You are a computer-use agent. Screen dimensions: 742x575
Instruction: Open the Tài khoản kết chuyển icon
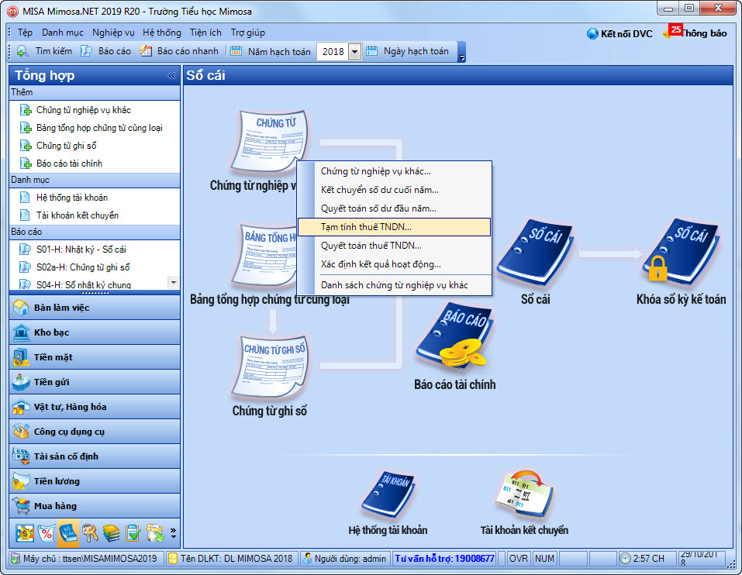point(524,494)
